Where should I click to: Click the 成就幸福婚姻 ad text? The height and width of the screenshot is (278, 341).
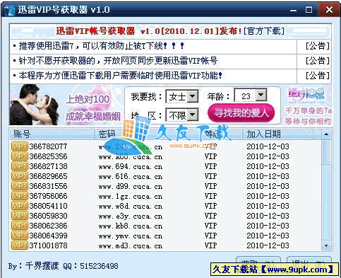tap(93, 117)
